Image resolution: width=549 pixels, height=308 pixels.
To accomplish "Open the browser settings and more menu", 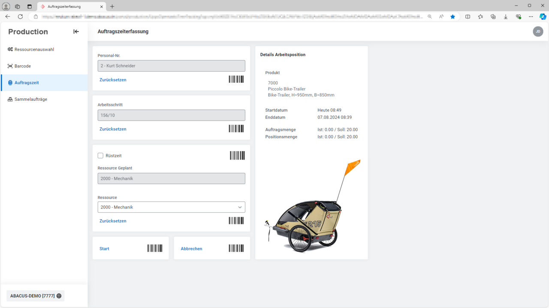I will click(x=531, y=17).
